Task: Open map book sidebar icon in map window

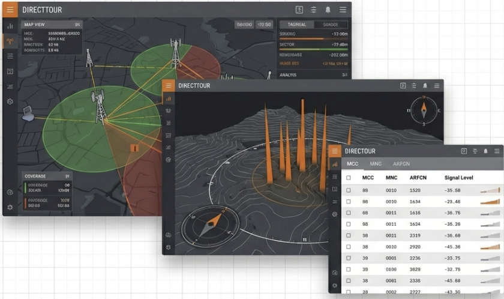Action: (10, 71)
